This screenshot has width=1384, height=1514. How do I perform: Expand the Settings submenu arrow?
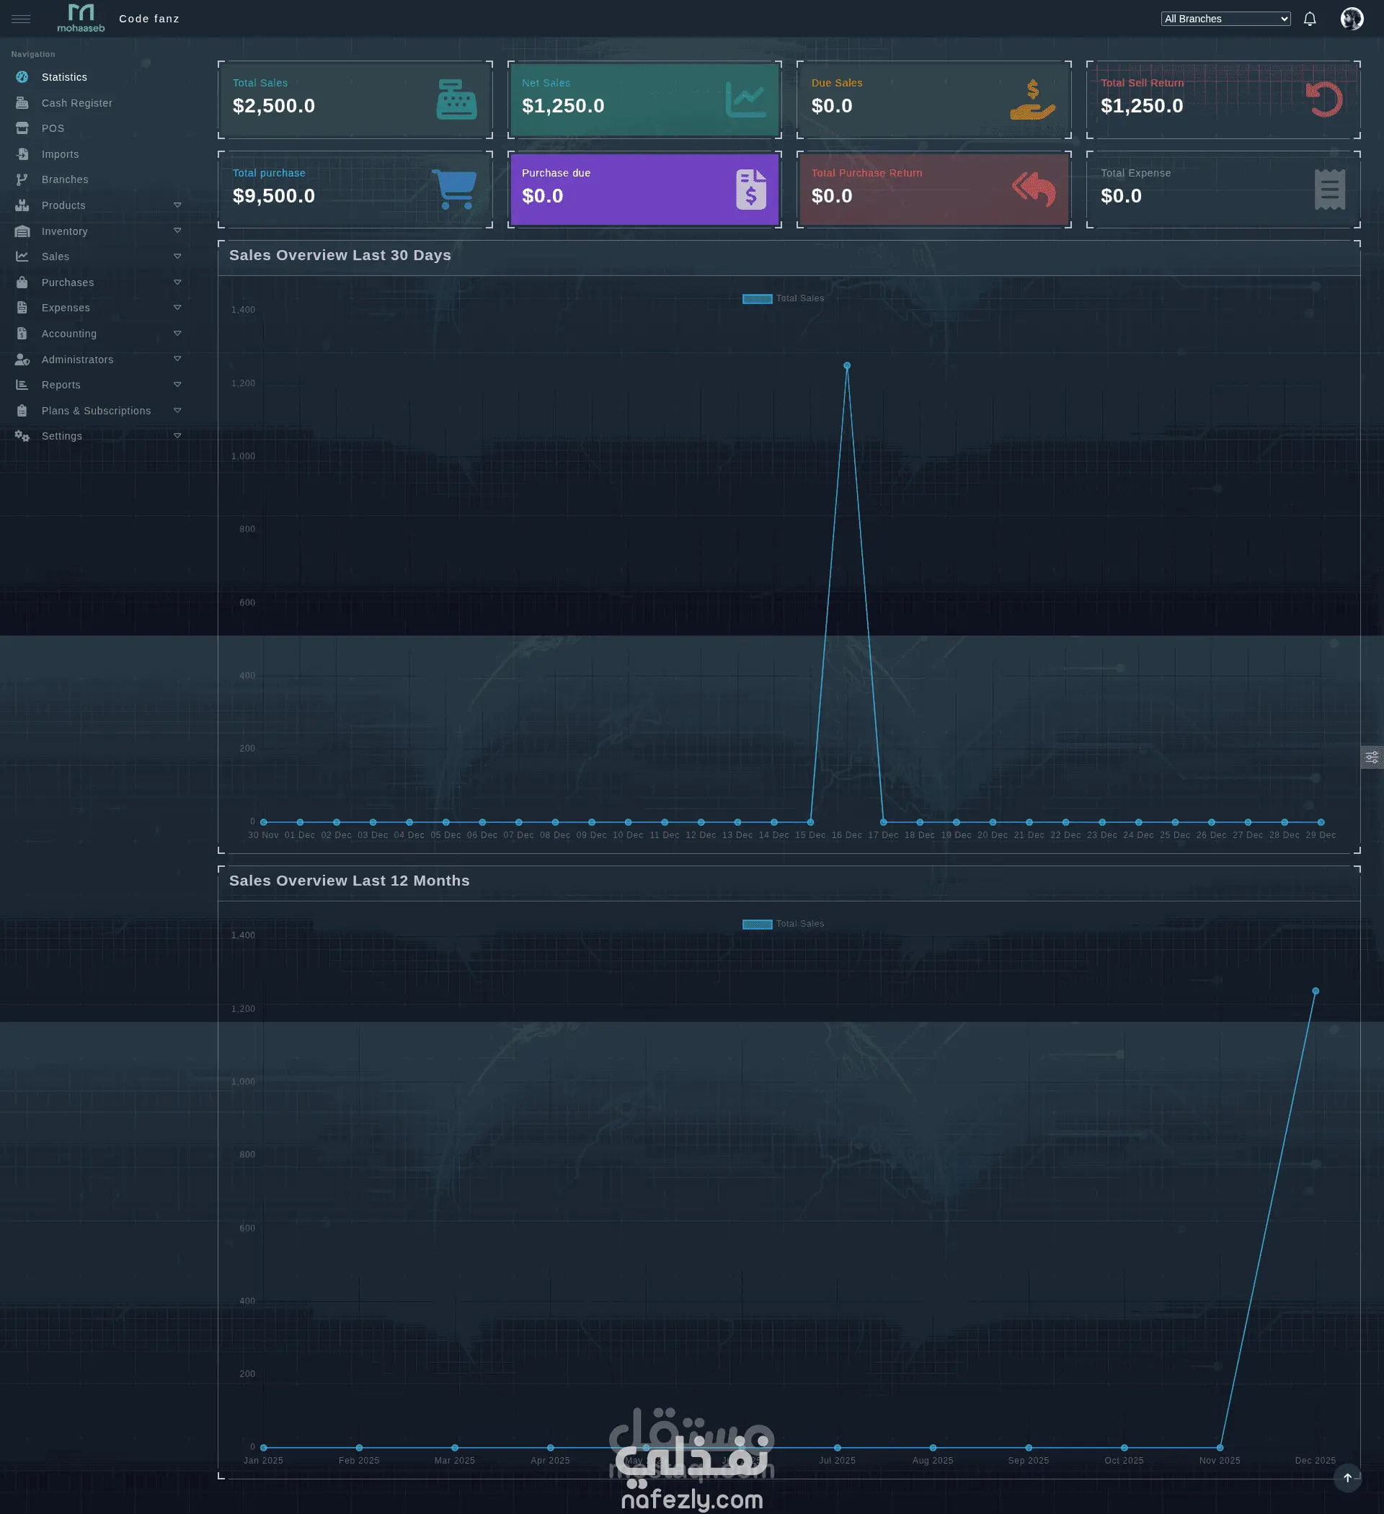pyautogui.click(x=177, y=435)
